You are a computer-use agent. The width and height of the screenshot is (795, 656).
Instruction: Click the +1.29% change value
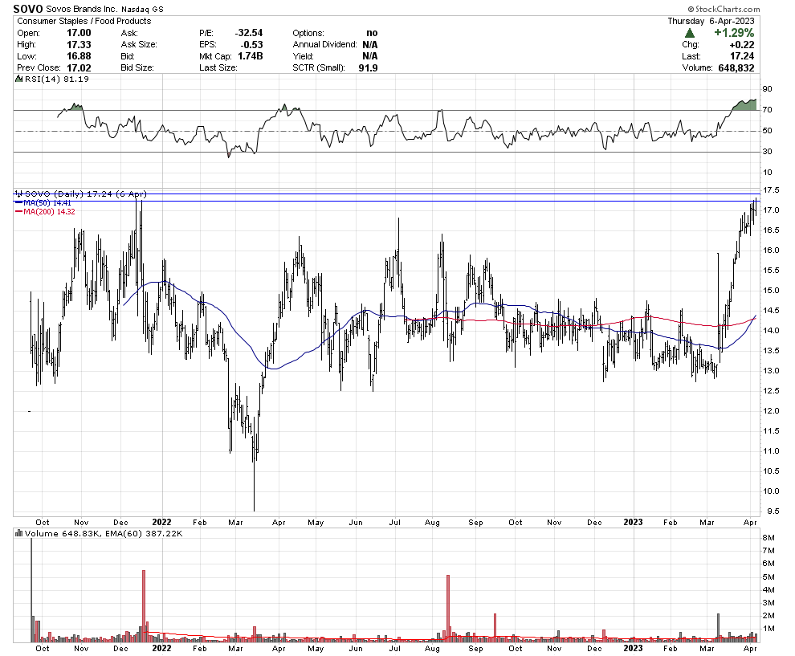point(734,33)
